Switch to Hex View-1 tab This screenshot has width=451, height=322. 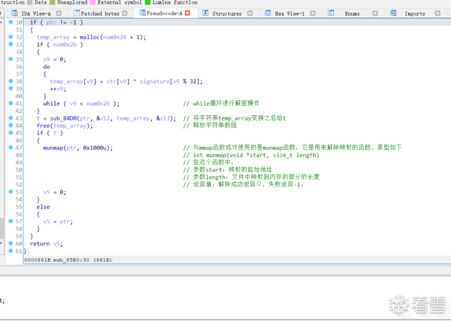tap(290, 13)
